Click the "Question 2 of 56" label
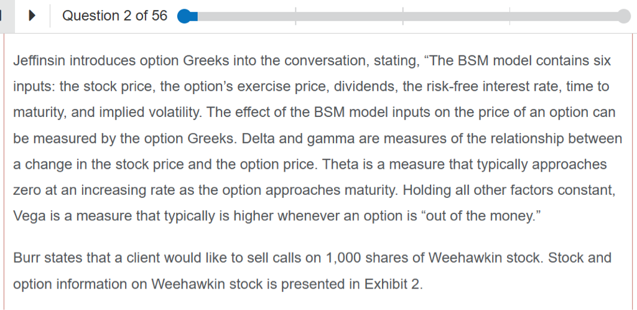This screenshot has height=310, width=637. click(x=115, y=16)
